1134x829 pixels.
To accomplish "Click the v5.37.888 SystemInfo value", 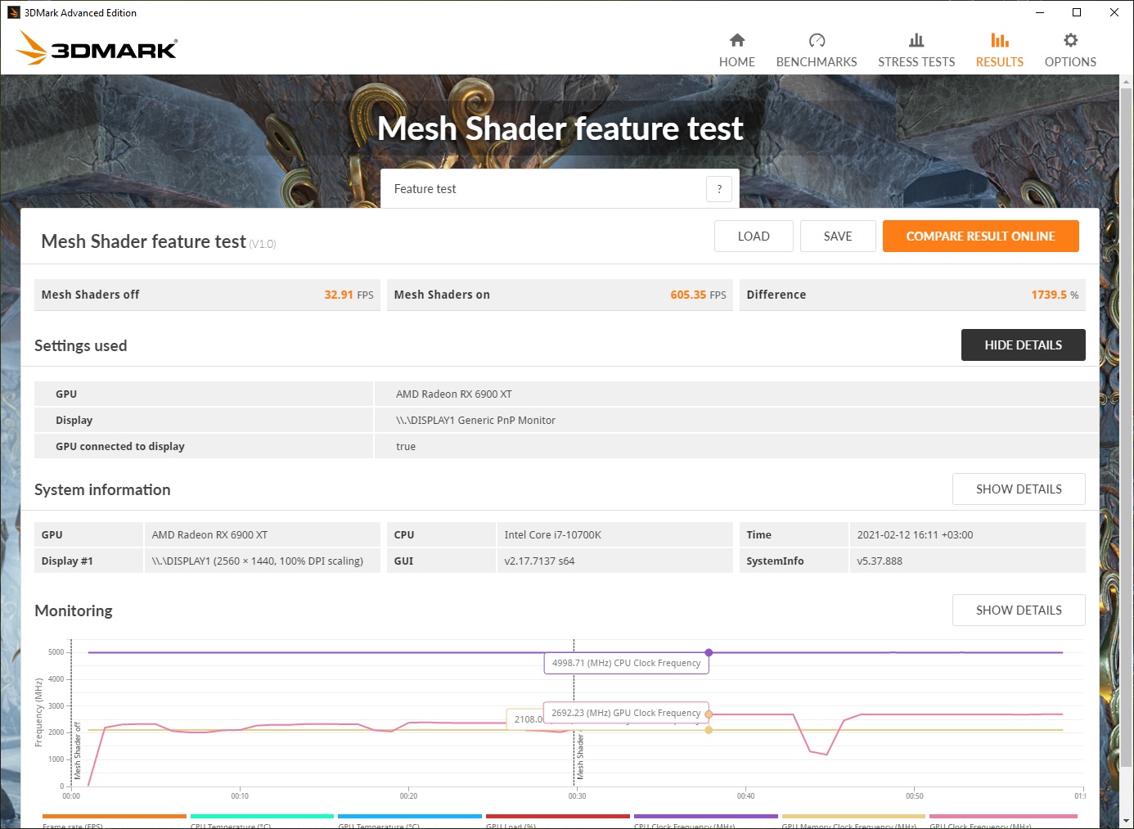I will pyautogui.click(x=880, y=561).
